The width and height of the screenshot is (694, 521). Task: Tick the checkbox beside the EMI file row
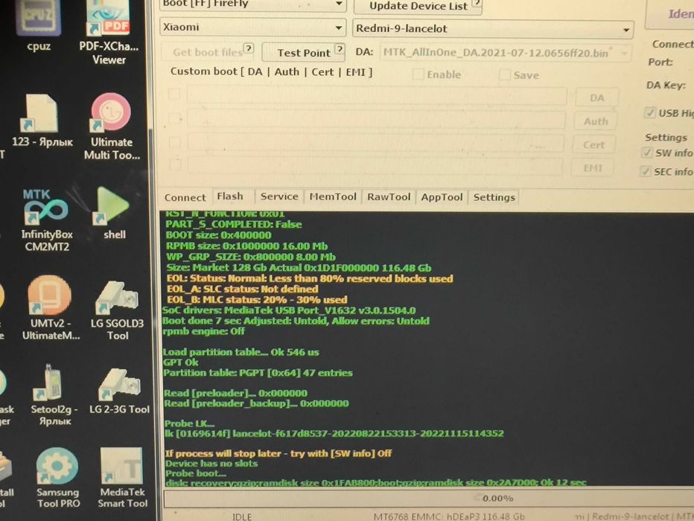[175, 164]
